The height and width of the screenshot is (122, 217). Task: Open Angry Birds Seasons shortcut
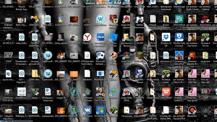126,19
